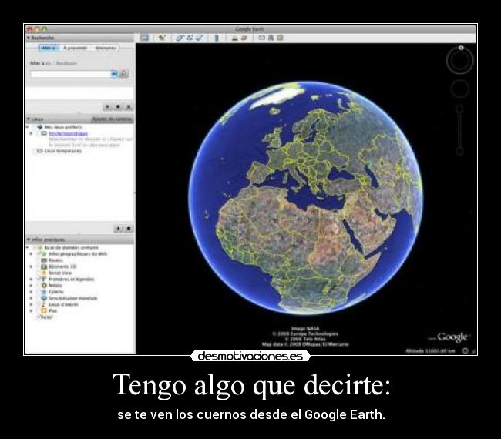Click zoom-out end of zoom slider
The image size is (501, 439).
pyautogui.click(x=459, y=151)
